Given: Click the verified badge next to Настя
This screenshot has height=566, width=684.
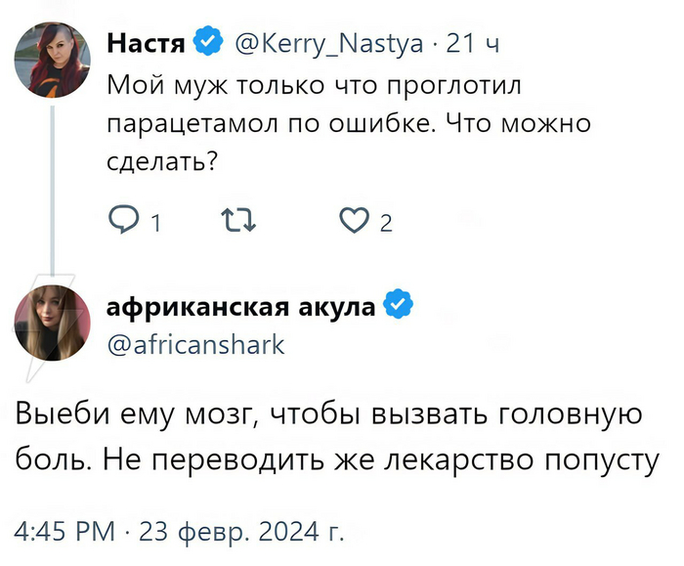Looking at the screenshot, I should click(206, 43).
